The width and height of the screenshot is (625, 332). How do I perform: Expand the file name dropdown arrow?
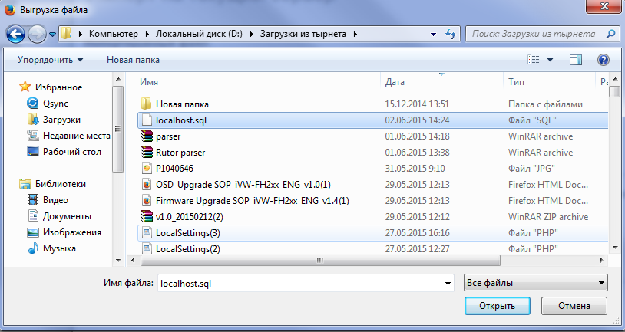(x=448, y=284)
